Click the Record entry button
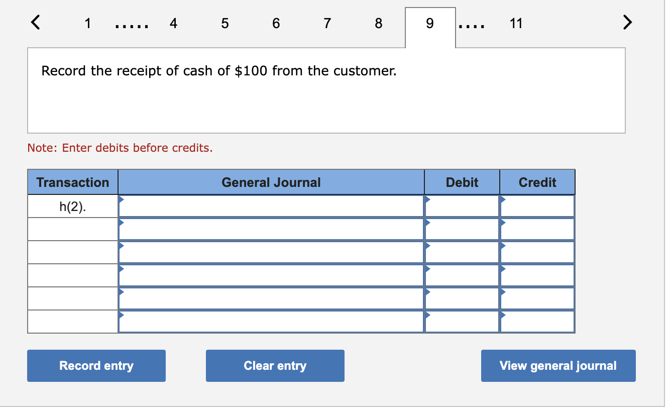The width and height of the screenshot is (670, 412). click(96, 365)
